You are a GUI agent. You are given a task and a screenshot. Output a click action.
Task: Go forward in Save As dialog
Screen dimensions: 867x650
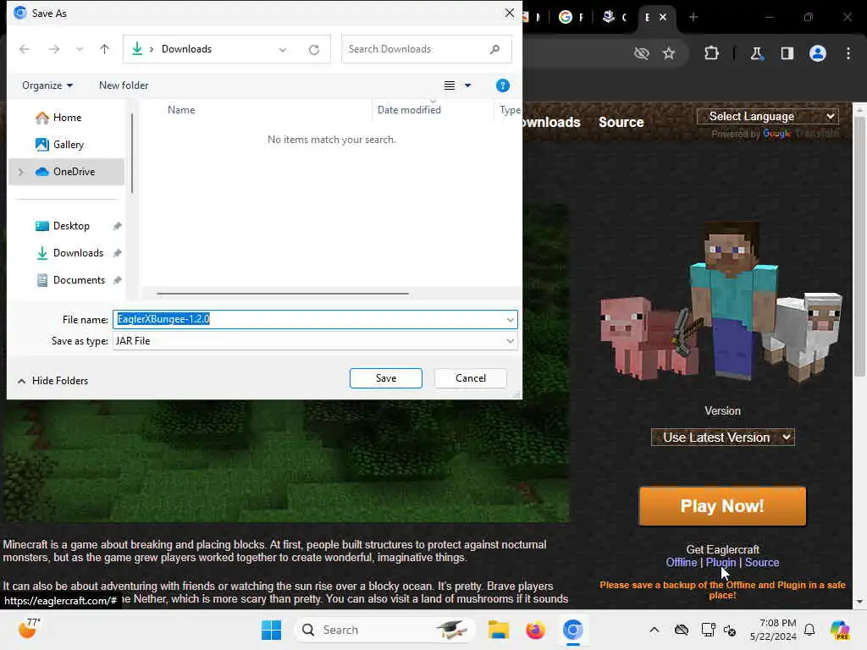pos(53,49)
